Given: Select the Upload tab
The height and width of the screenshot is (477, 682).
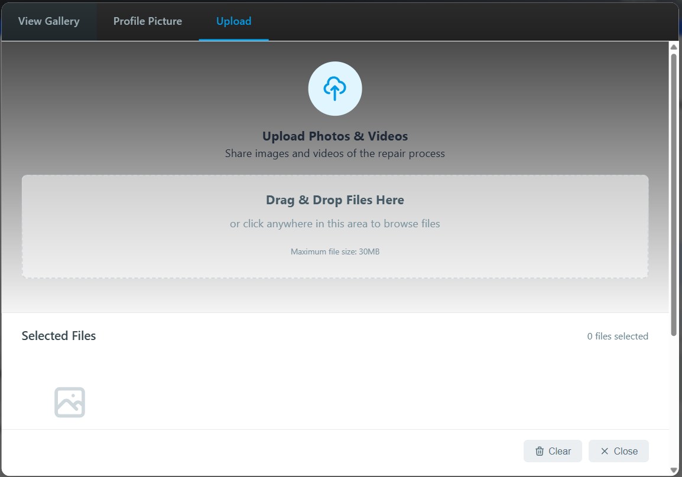Looking at the screenshot, I should click(x=233, y=21).
